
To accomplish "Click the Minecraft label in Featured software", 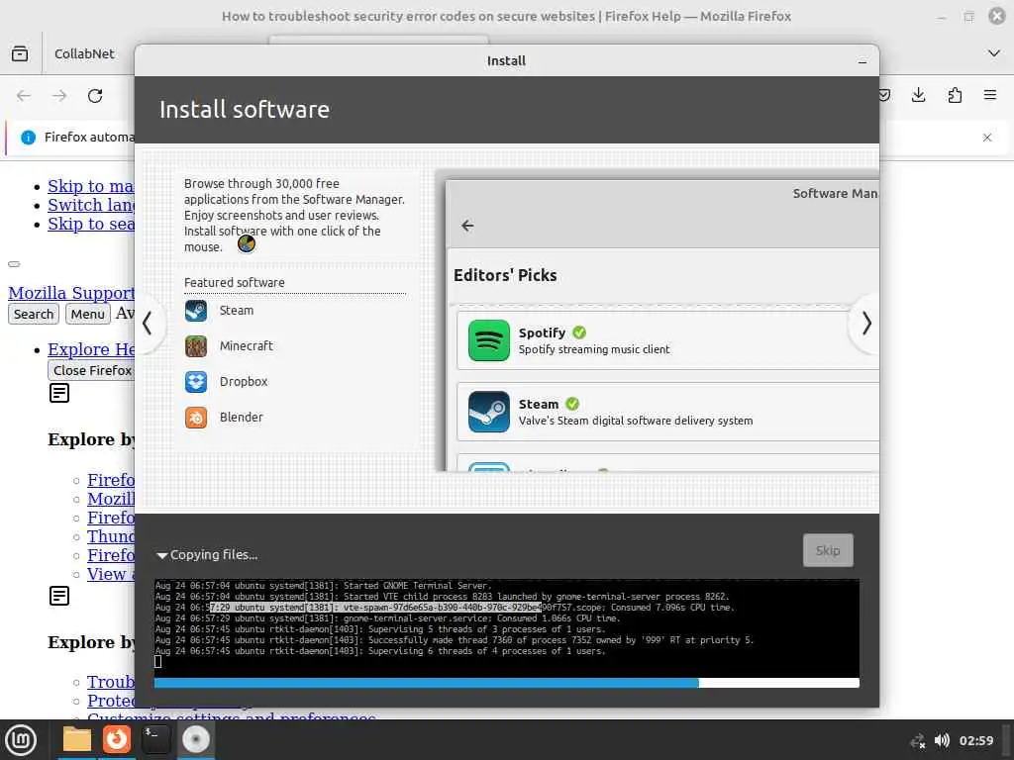I will (x=246, y=345).
